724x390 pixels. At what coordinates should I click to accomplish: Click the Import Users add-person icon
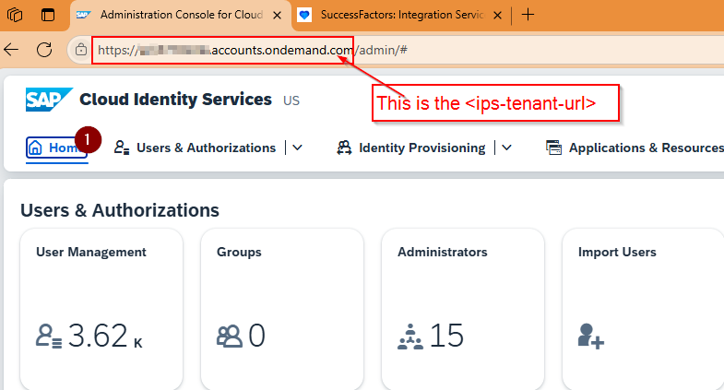(591, 336)
